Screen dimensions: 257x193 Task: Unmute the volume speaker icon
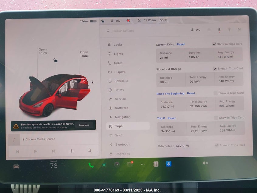205,163
